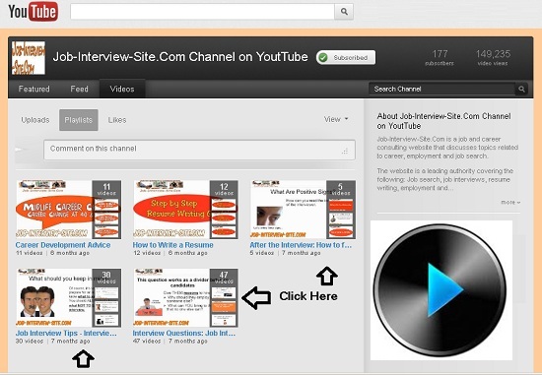Switch to the Feed tab

coord(79,90)
